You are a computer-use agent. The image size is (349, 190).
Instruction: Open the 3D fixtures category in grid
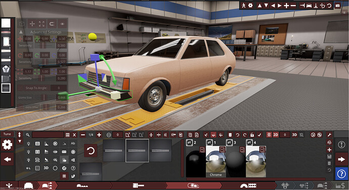click(46, 168)
